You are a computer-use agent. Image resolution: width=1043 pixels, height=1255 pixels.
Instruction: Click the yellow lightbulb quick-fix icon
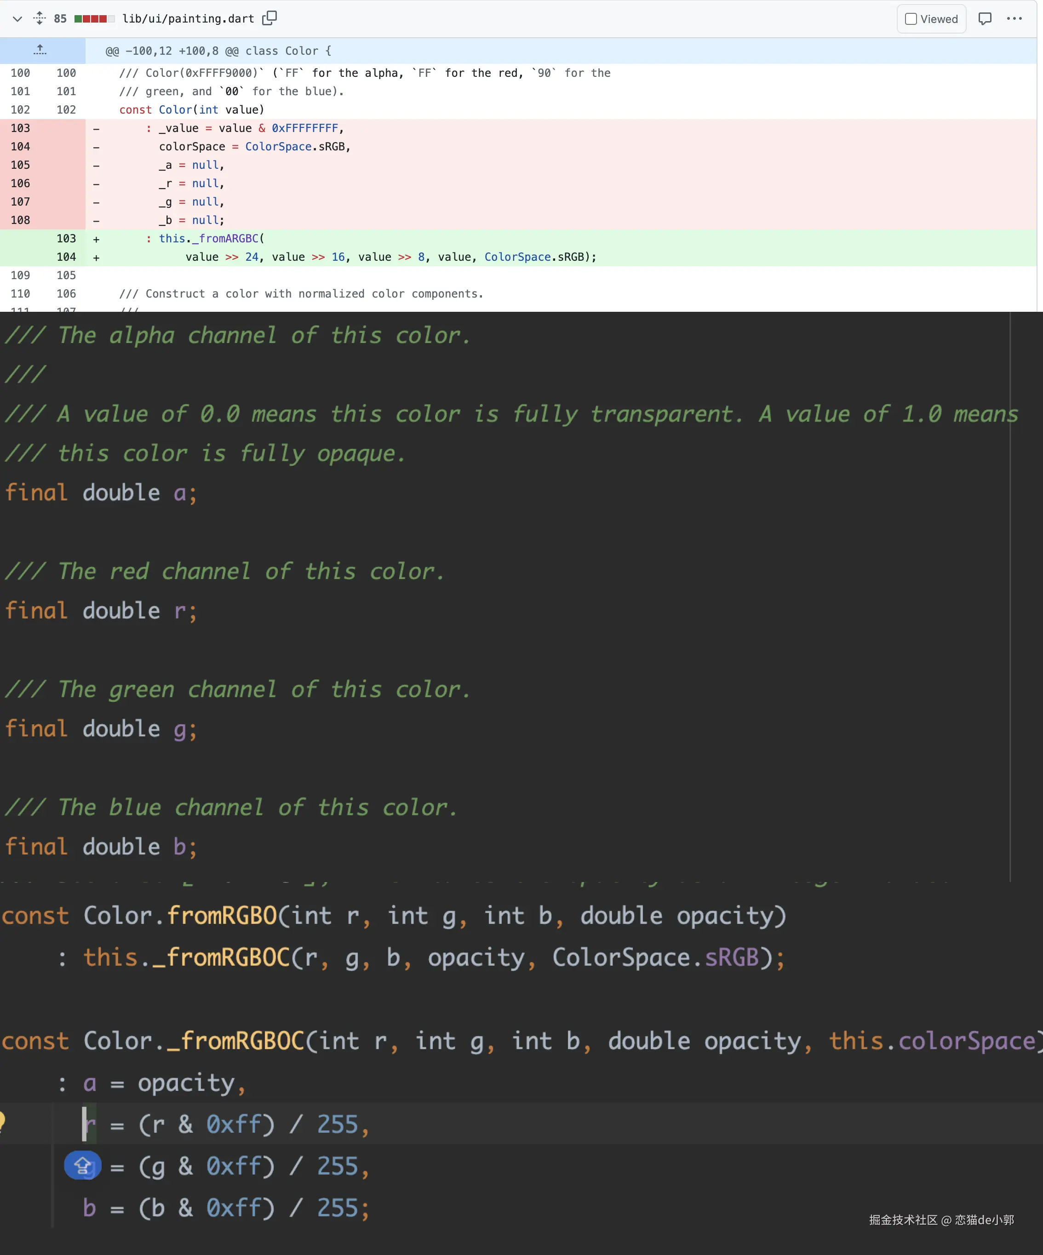2,1120
